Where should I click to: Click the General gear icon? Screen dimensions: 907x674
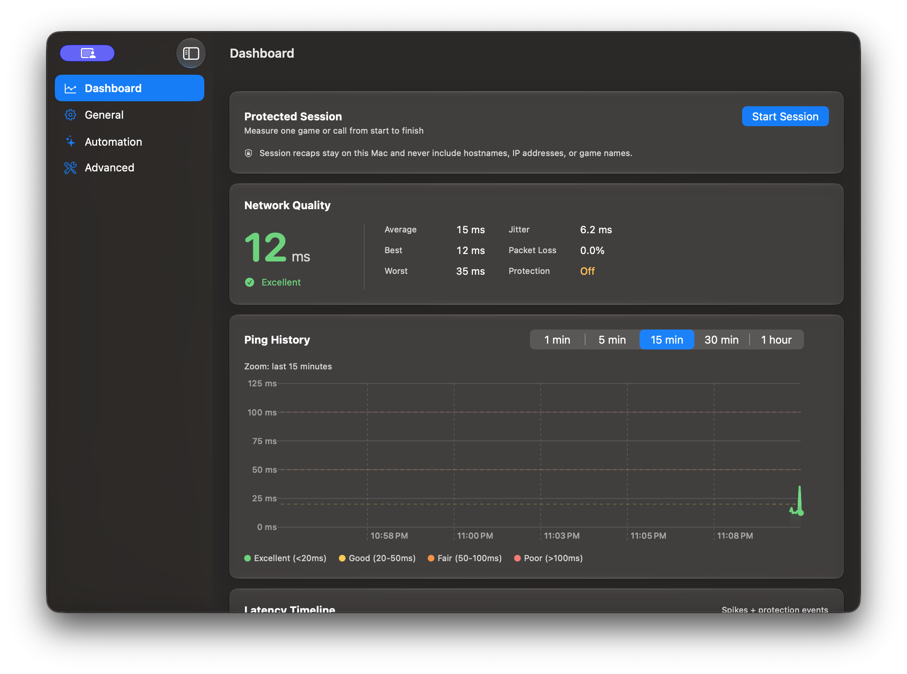click(71, 115)
